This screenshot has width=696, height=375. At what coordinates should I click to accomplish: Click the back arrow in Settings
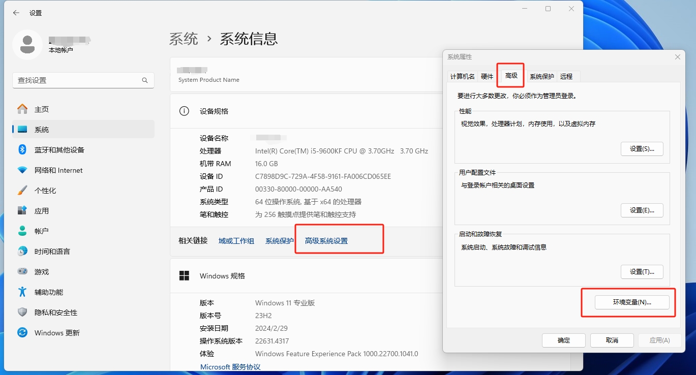pyautogui.click(x=16, y=13)
